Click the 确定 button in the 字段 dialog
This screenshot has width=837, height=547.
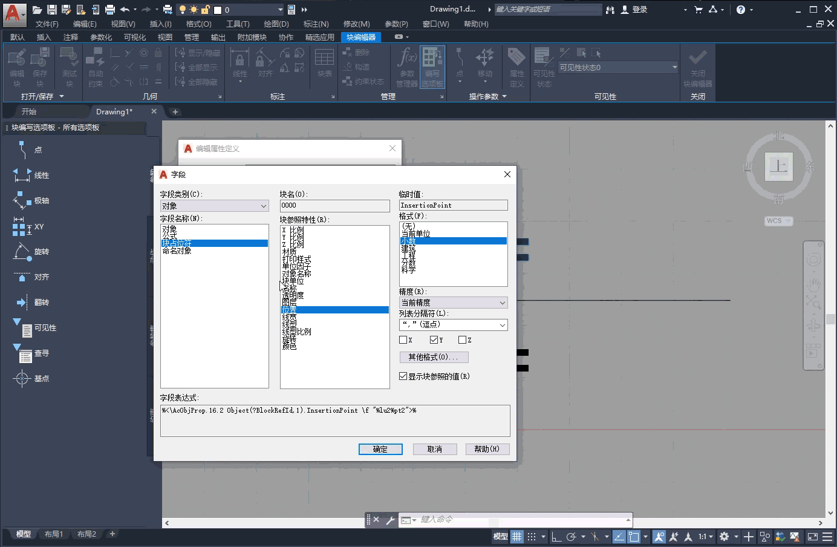tap(380, 448)
